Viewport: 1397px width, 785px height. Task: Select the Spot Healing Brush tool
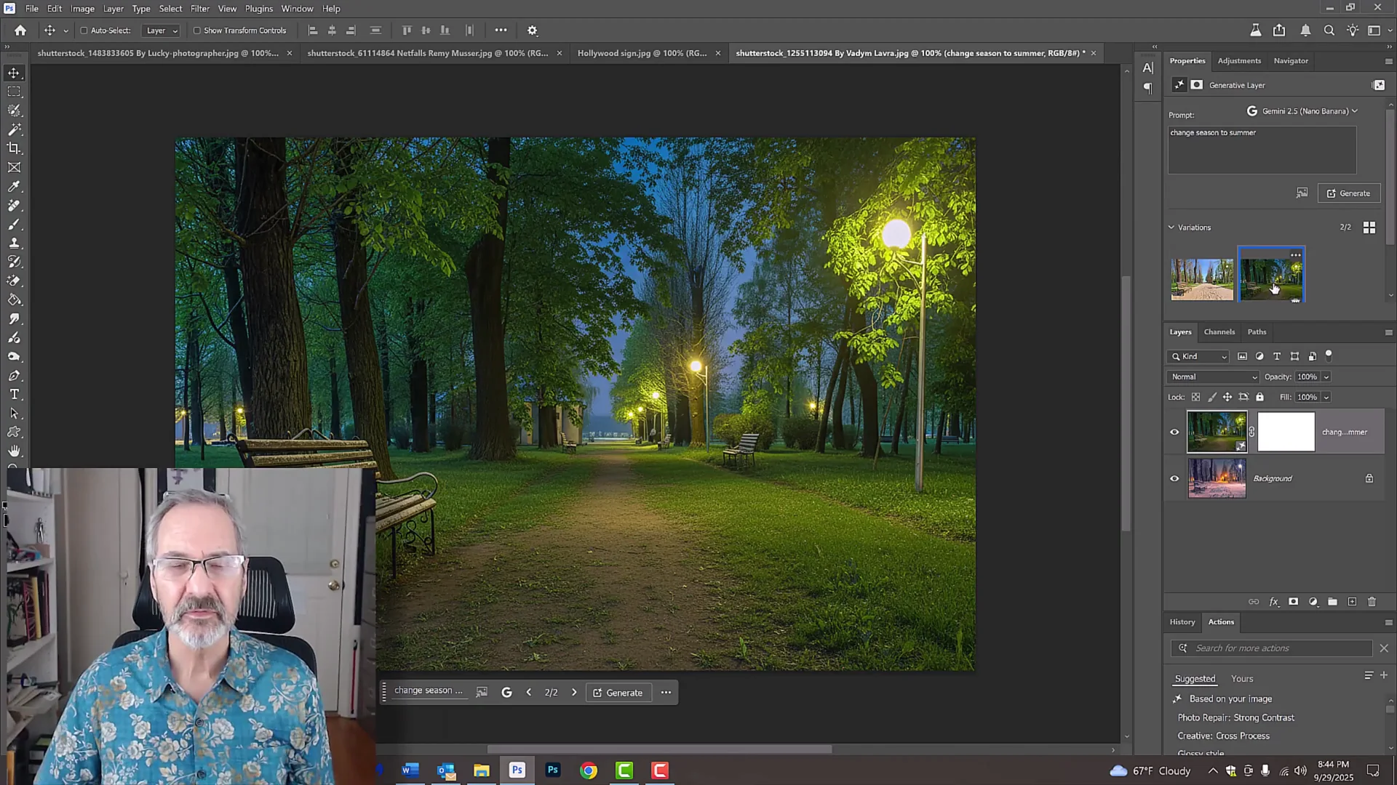pos(15,205)
